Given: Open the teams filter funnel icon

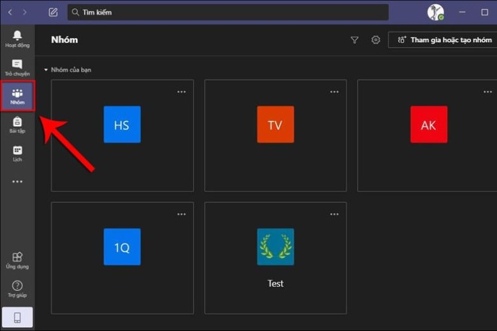Looking at the screenshot, I should point(355,40).
